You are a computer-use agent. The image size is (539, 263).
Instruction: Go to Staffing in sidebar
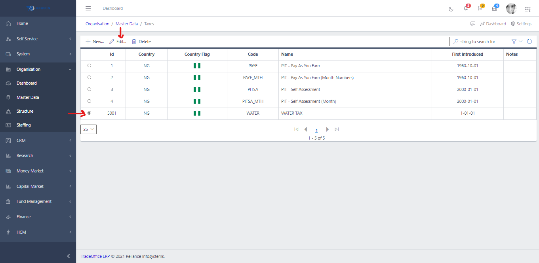click(23, 125)
